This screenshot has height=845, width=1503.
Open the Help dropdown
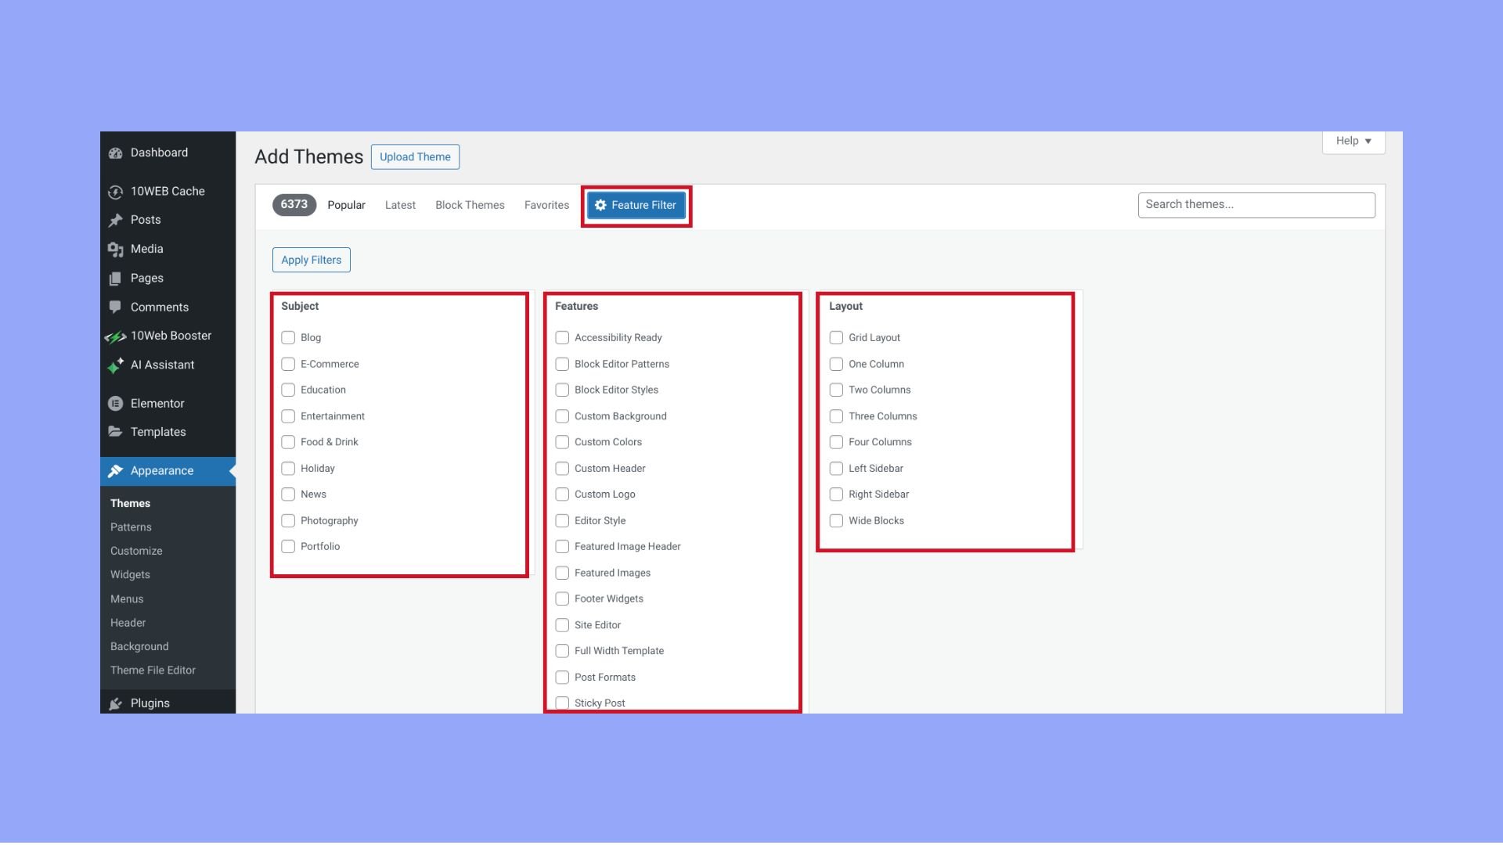(x=1353, y=141)
